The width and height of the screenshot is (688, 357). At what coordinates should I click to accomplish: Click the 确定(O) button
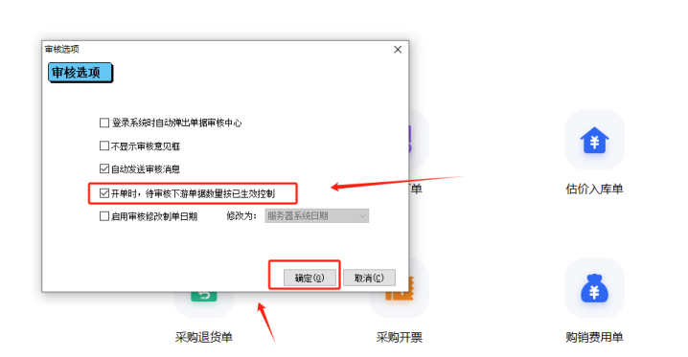click(x=310, y=278)
